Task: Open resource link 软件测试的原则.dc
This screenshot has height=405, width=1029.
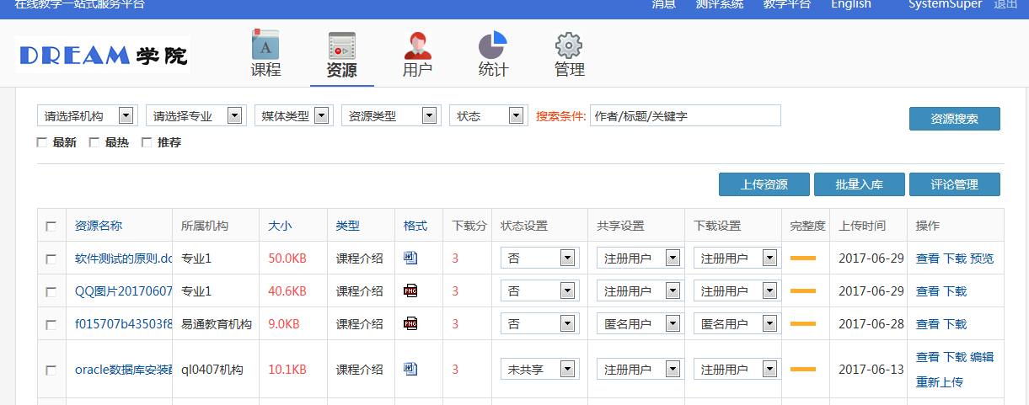Action: (x=124, y=258)
